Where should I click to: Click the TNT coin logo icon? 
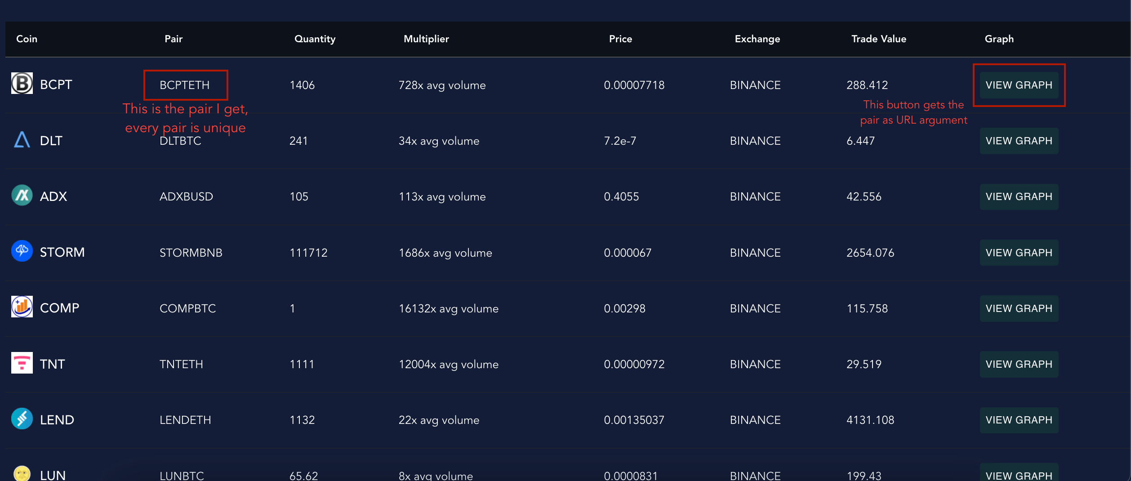22,363
